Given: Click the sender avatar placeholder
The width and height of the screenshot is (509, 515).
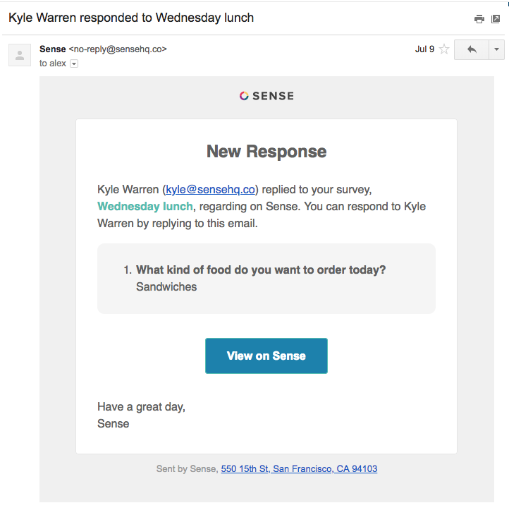Looking at the screenshot, I should tap(20, 55).
